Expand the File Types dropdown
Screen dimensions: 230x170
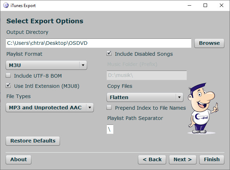pos(50,108)
